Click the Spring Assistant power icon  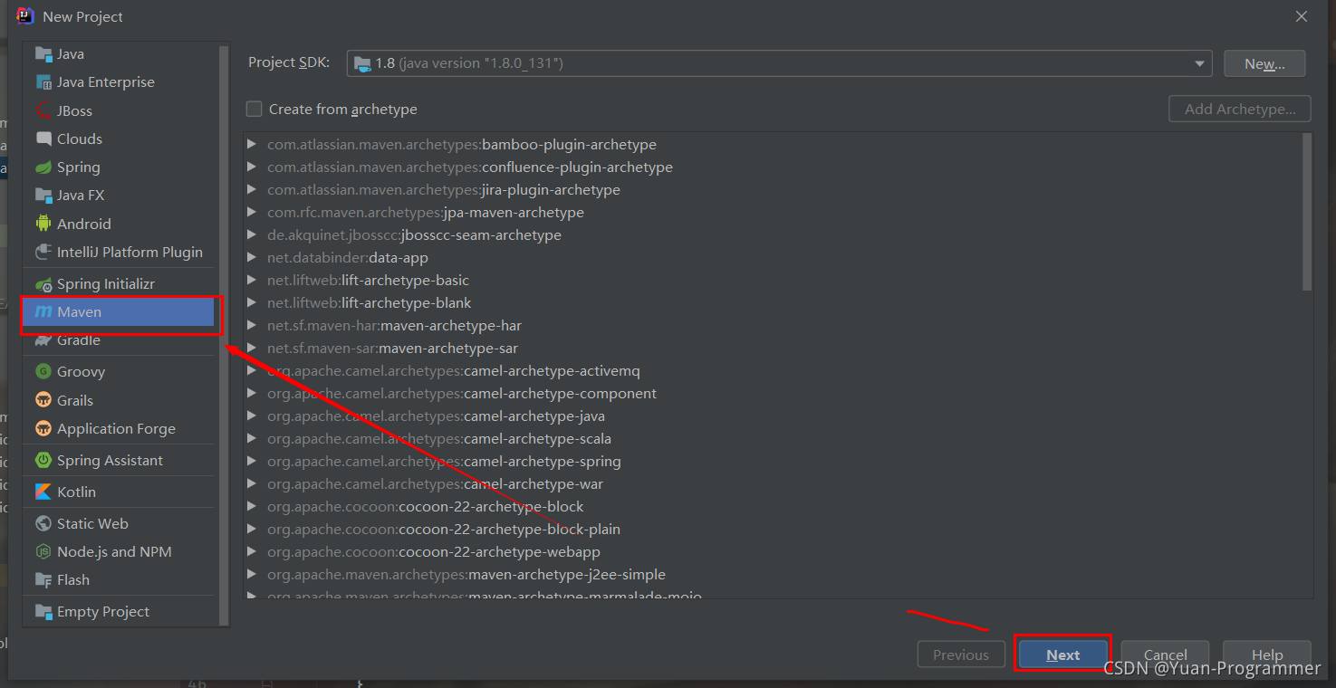tap(43, 460)
